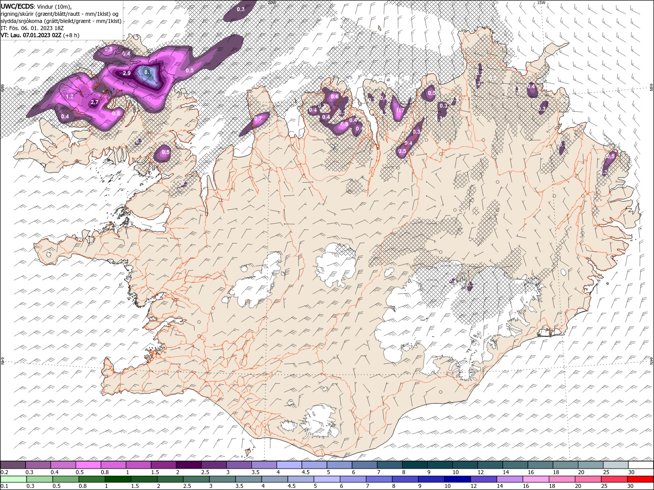Click the 2.9 value next to the 8.1 peak
The image size is (654, 490).
[127, 73]
